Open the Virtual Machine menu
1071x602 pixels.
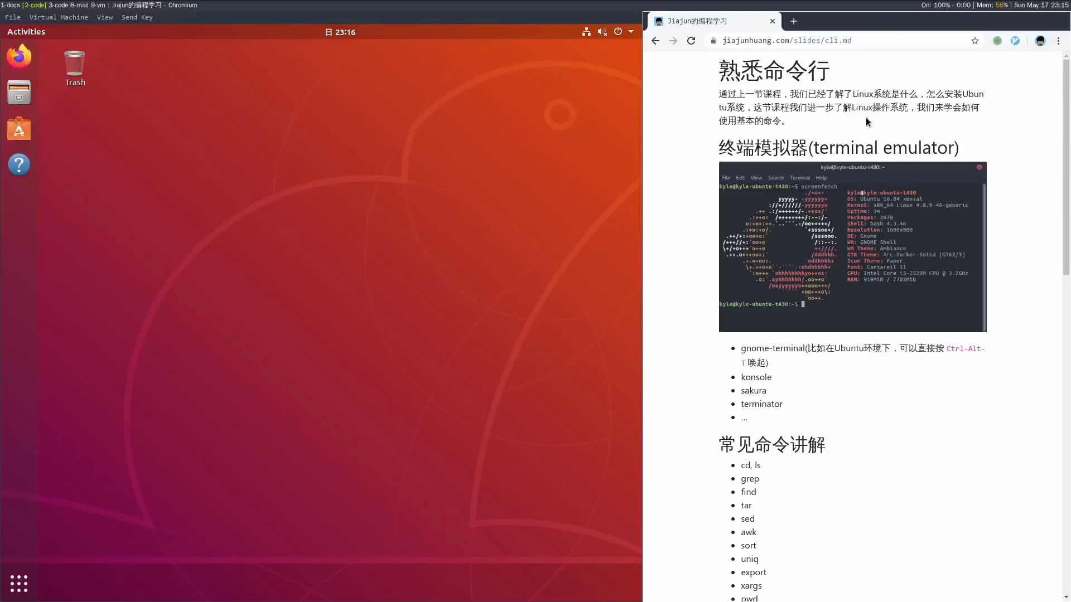[x=59, y=17]
